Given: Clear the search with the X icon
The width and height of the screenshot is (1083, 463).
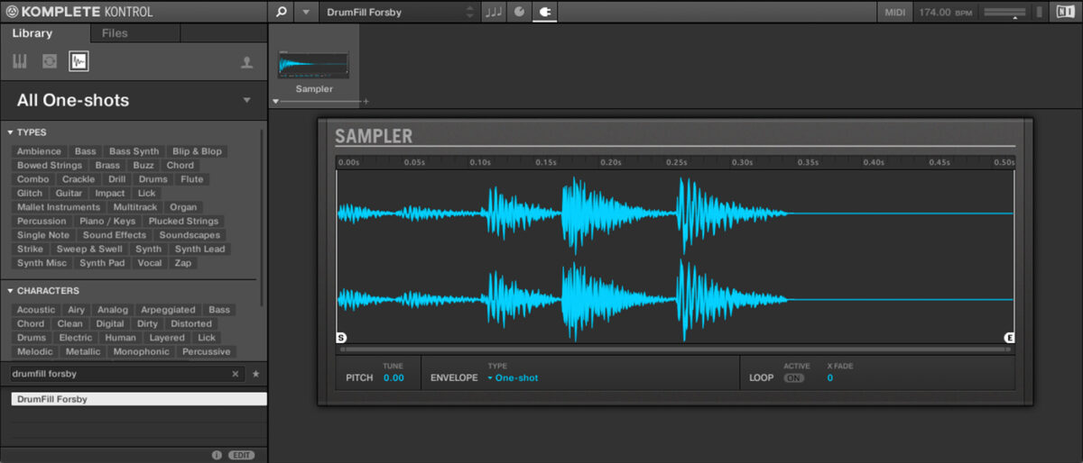Looking at the screenshot, I should point(236,374).
